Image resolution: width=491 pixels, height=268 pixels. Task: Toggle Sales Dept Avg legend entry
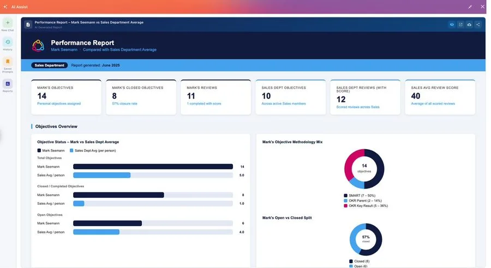[x=93, y=150]
